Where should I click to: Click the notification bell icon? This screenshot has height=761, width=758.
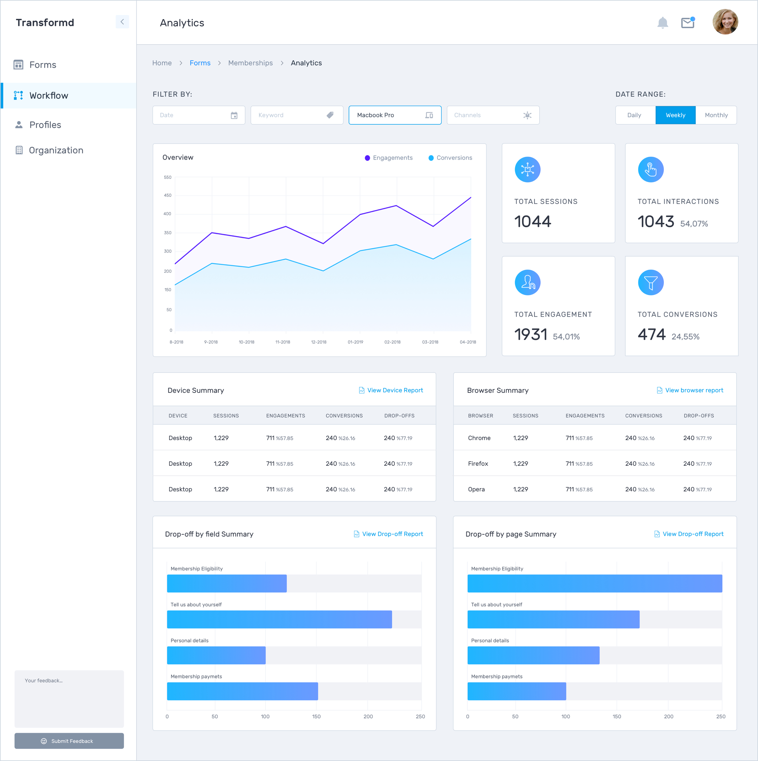click(663, 23)
